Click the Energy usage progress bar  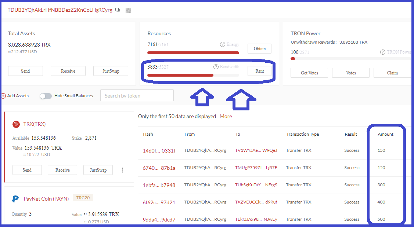[193, 53]
